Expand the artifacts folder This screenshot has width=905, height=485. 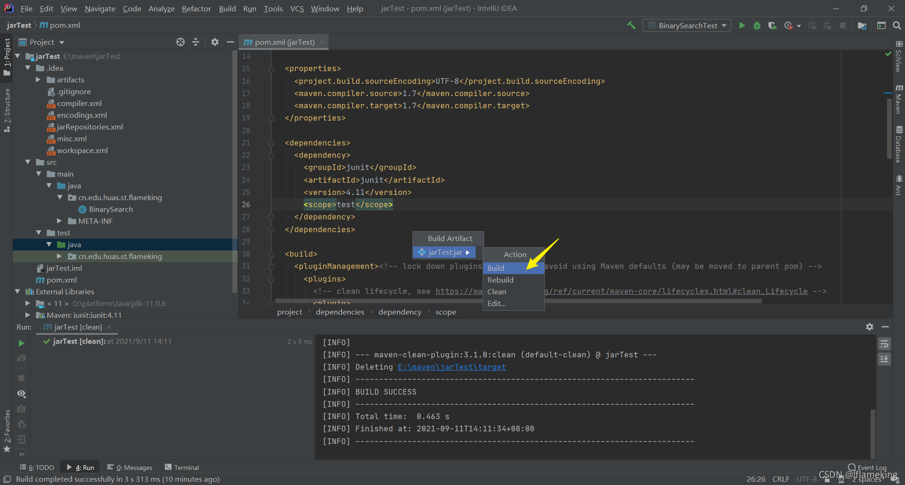[38, 80]
